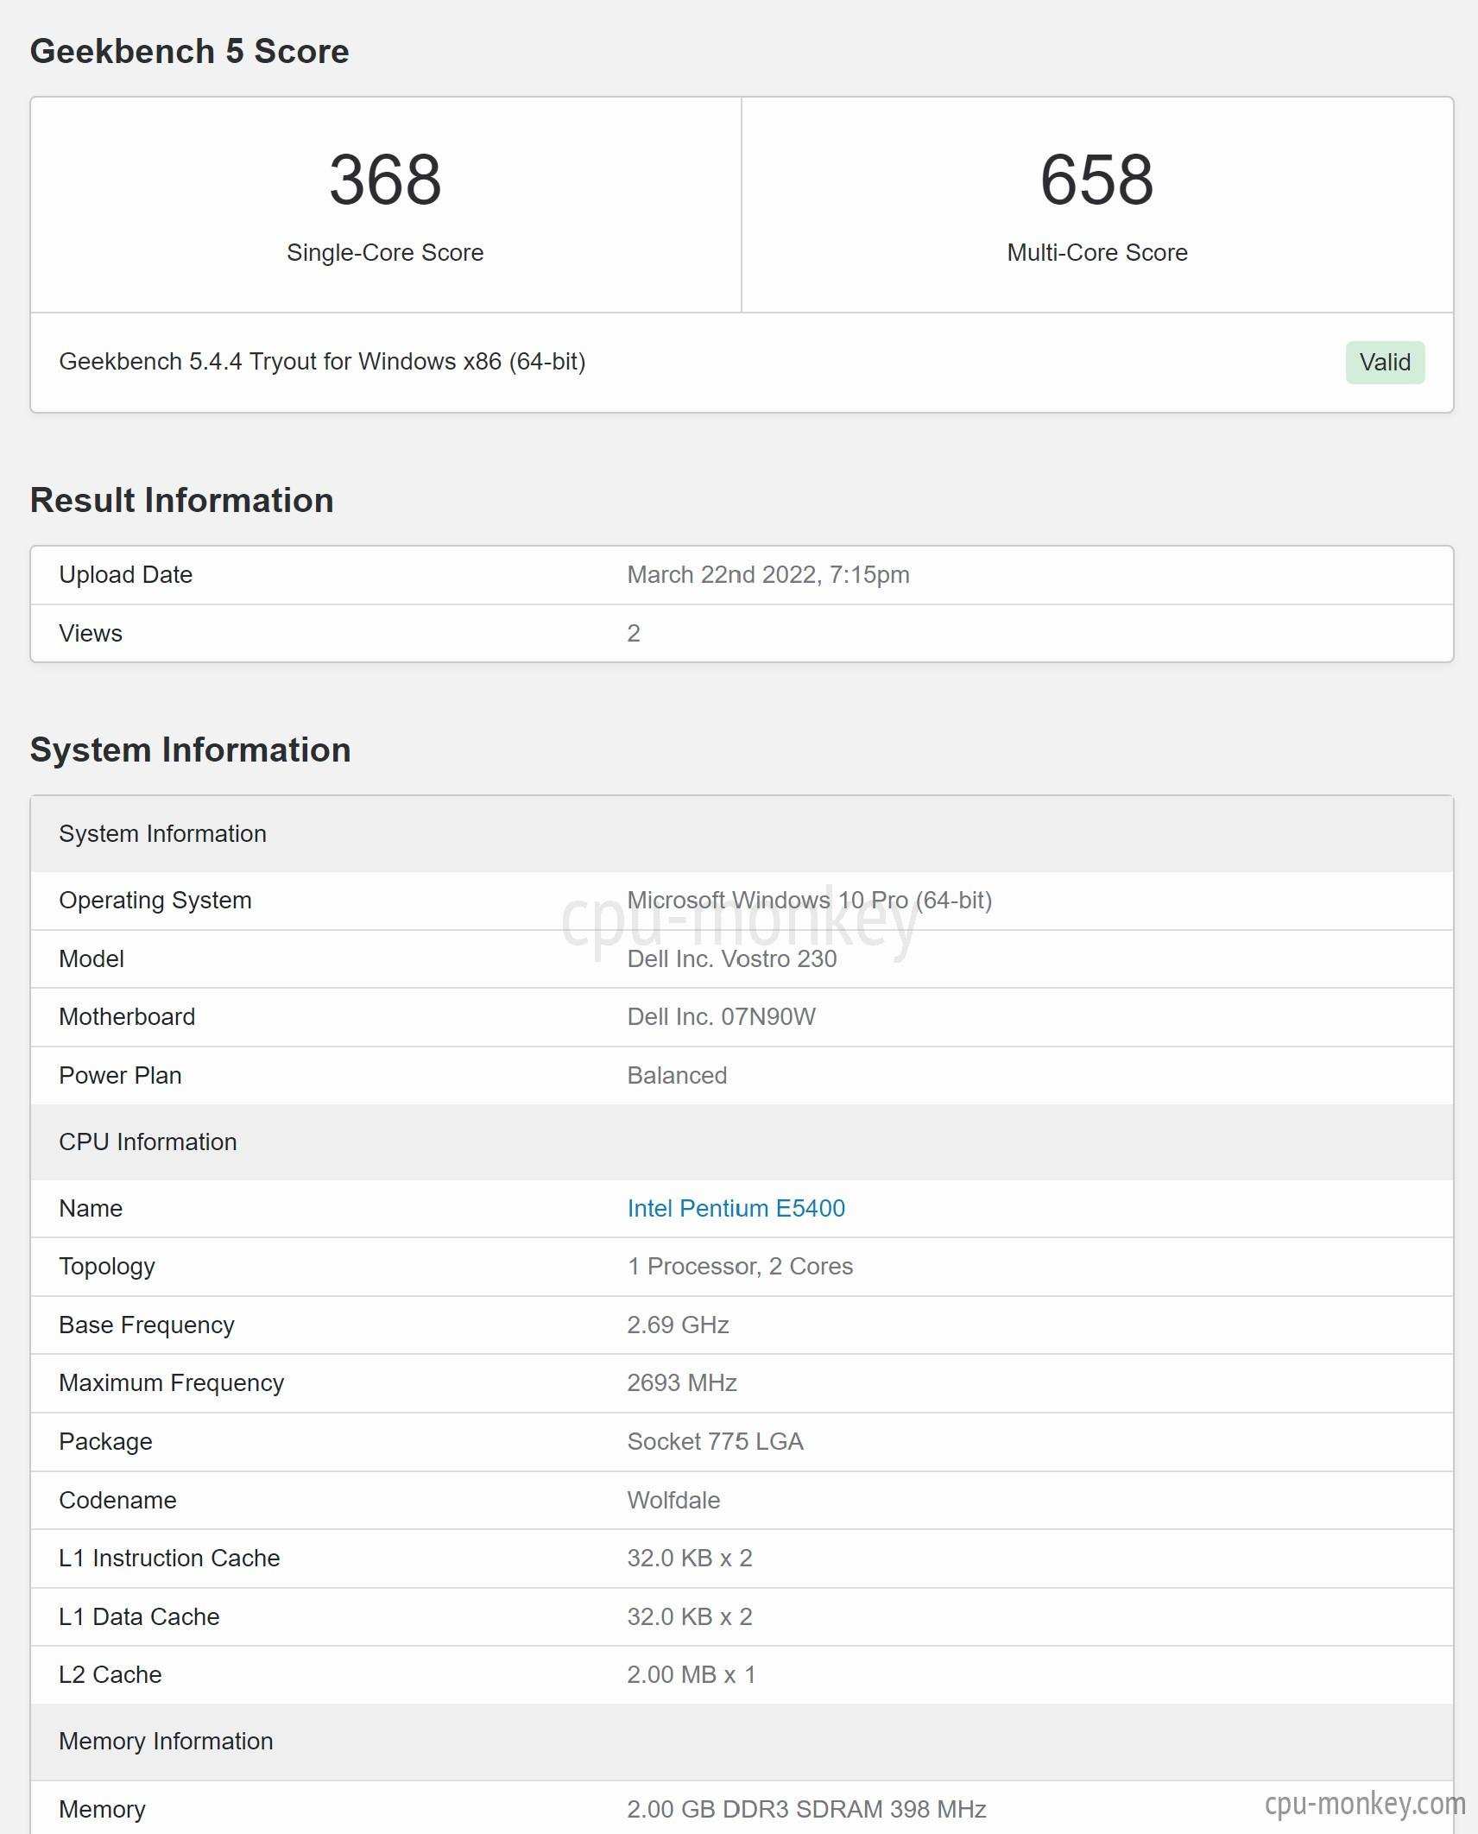Click the Base Frequency 2.69 GHz value

pyautogui.click(x=678, y=1325)
